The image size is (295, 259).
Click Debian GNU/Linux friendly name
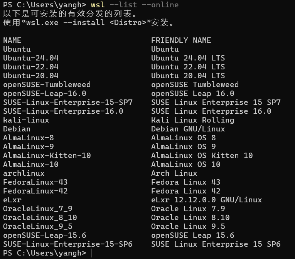point(188,129)
